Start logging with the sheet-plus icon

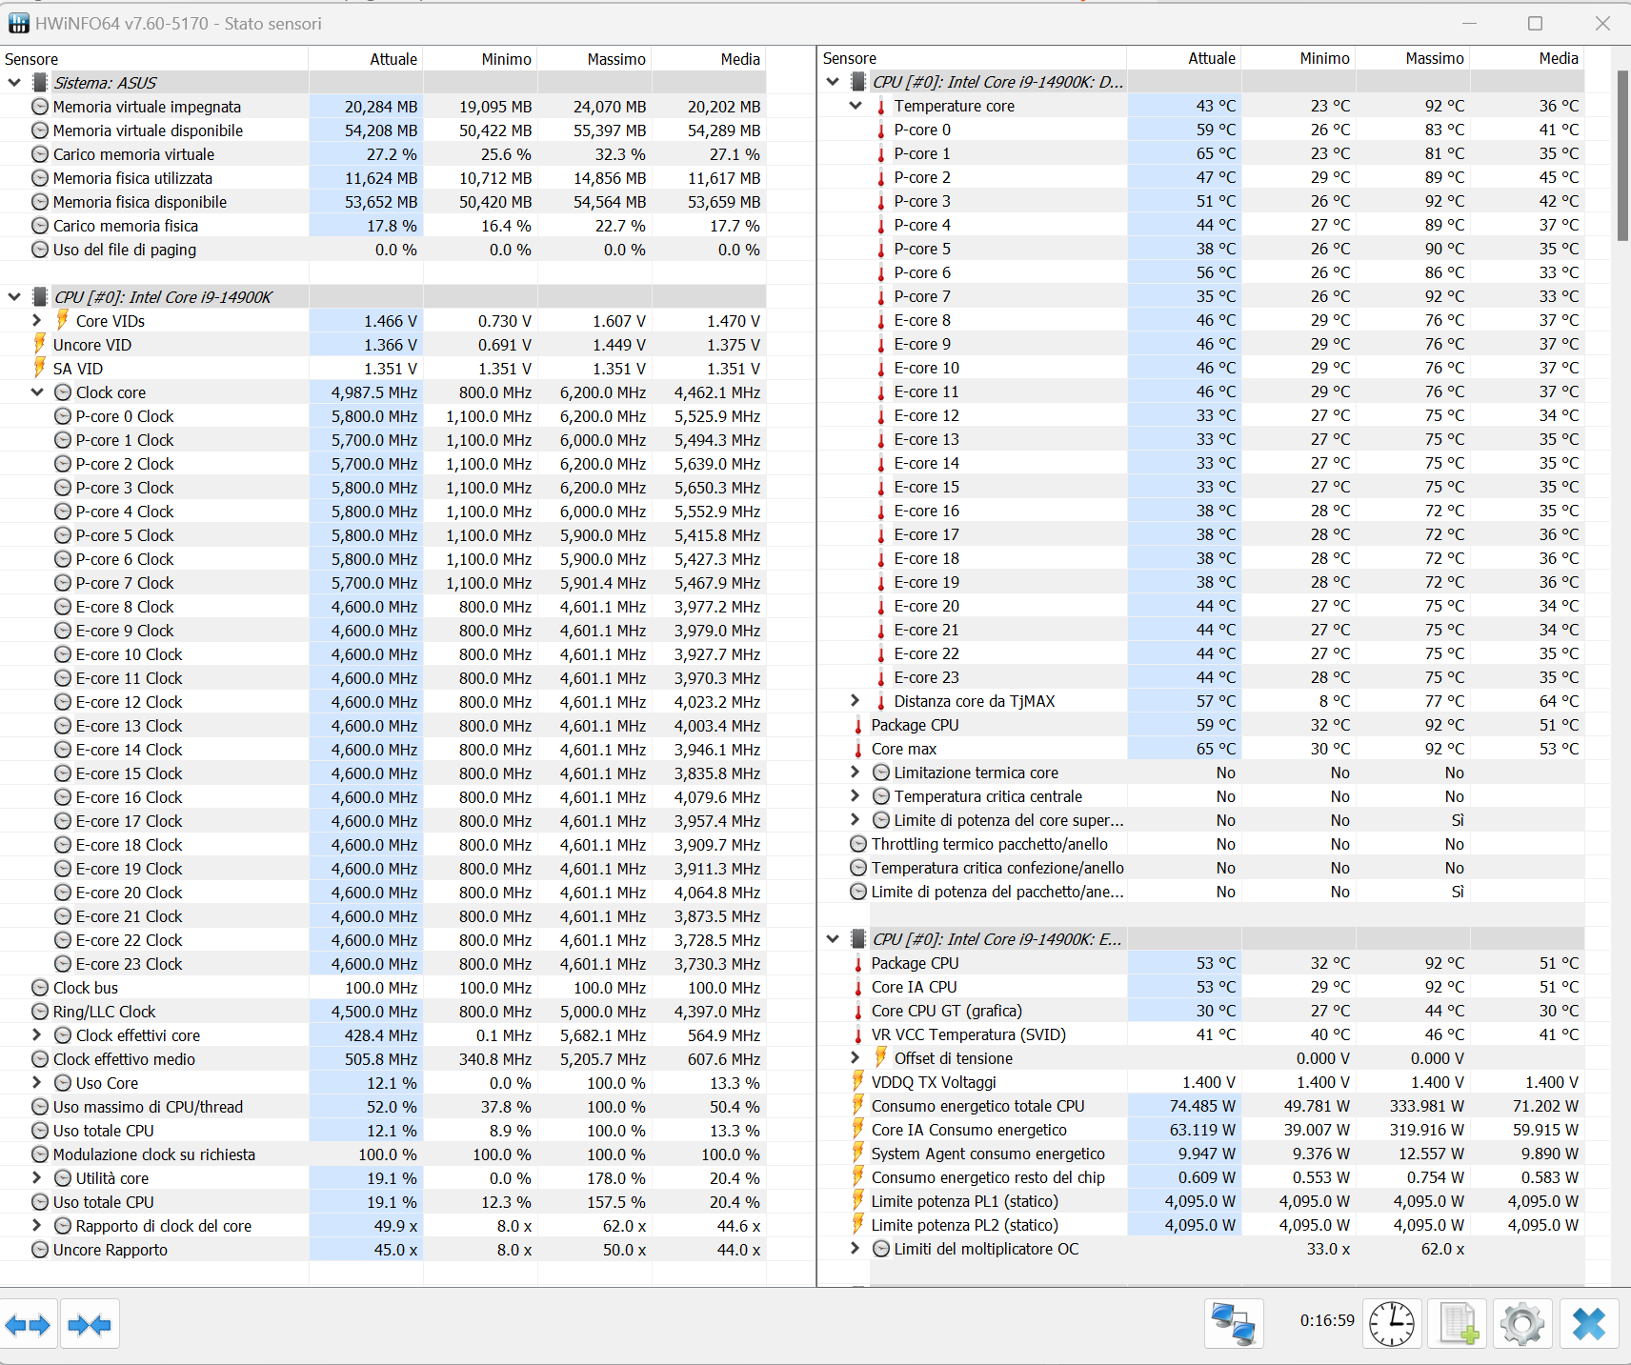[x=1458, y=1324]
